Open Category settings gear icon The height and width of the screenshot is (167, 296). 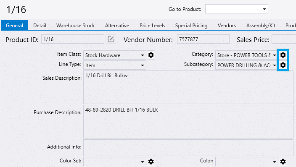(x=283, y=55)
